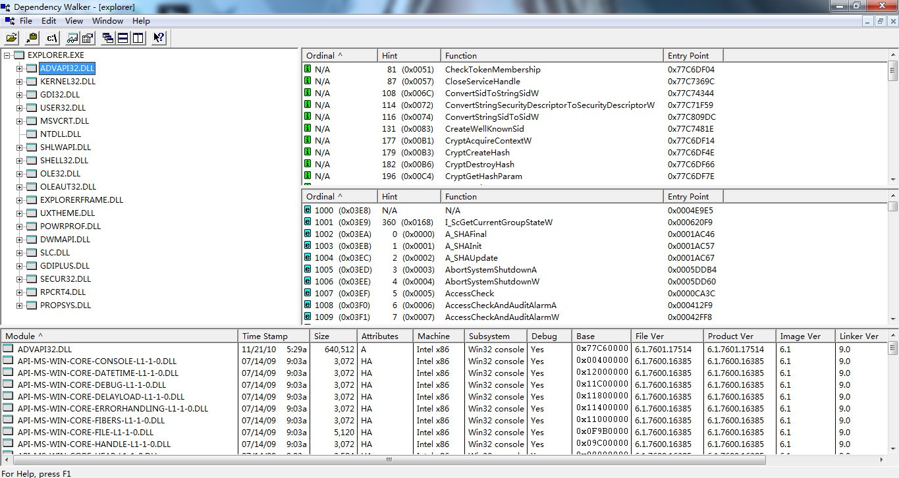Select SLC.DLL in the dependency tree

55,253
